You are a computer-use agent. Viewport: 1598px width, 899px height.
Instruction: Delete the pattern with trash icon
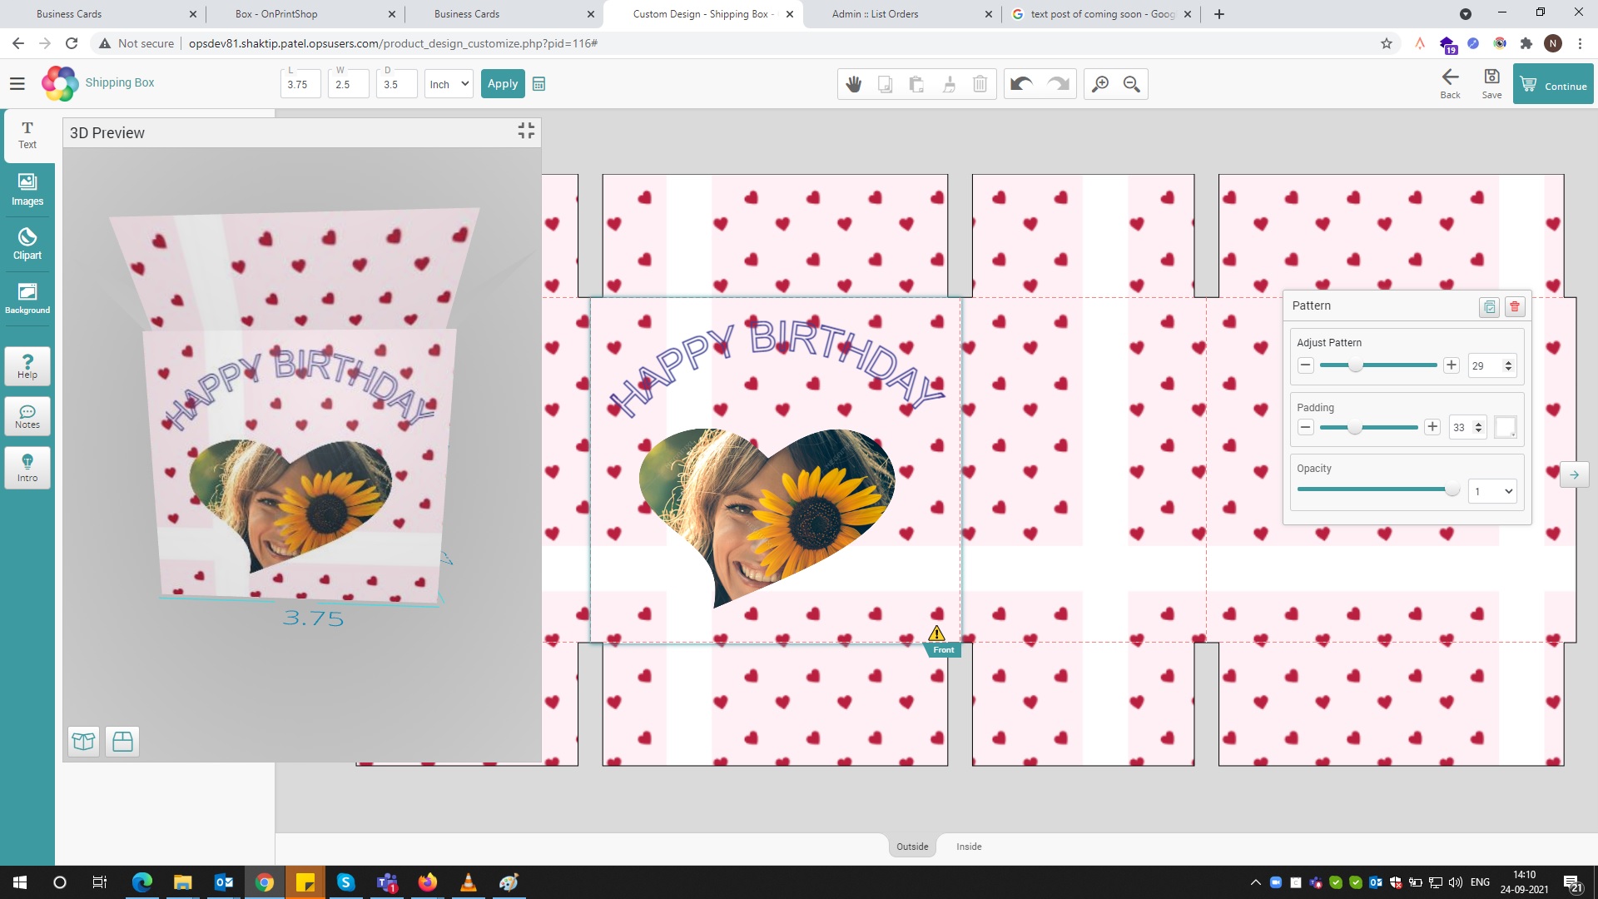click(1515, 306)
